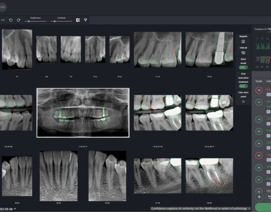Click the Hide all eye icon
Screen dimensions: 271x212
tap(243, 53)
